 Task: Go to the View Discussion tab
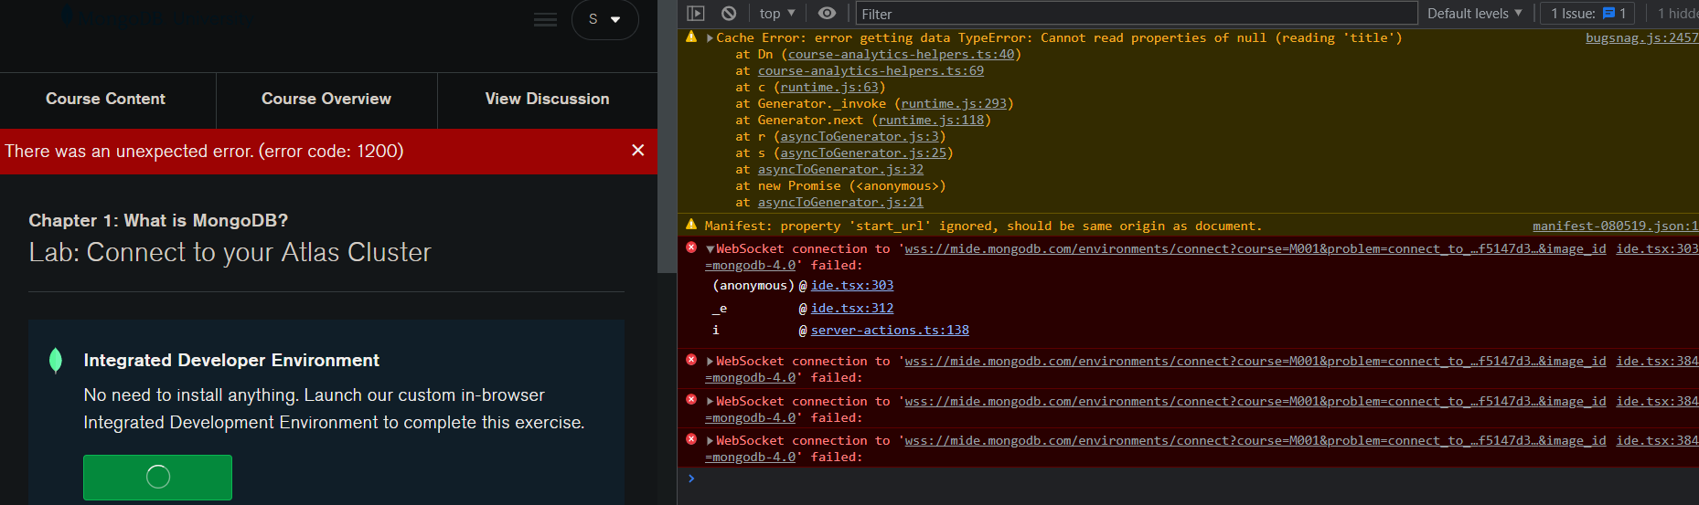coord(547,99)
